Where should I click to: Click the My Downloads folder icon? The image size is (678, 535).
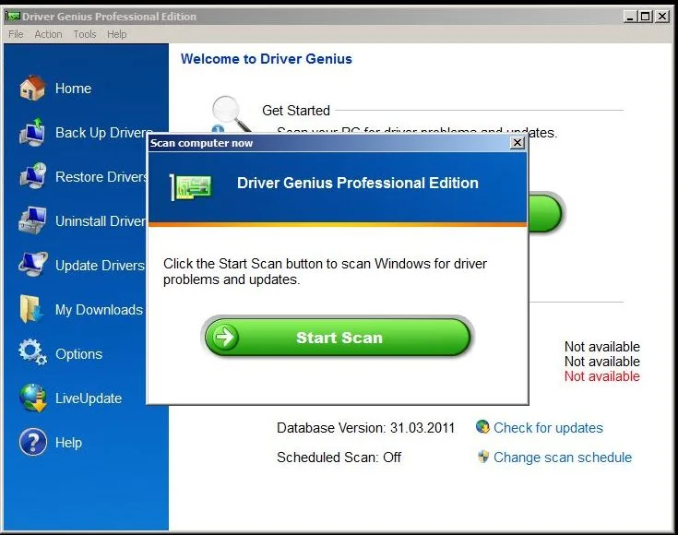[31, 309]
